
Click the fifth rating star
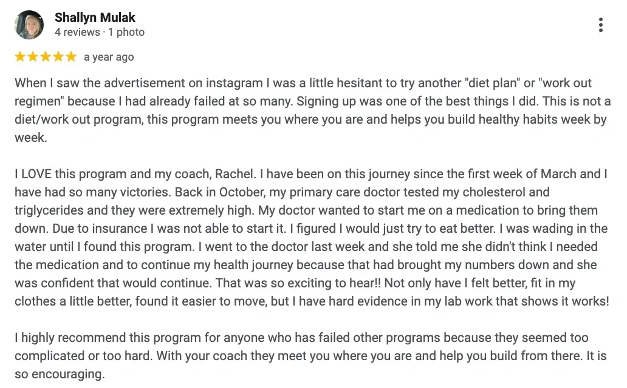click(x=71, y=57)
